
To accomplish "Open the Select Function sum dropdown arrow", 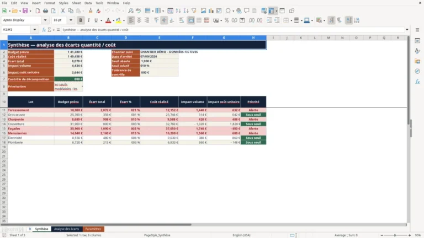I will pyautogui.click(x=54, y=30).
